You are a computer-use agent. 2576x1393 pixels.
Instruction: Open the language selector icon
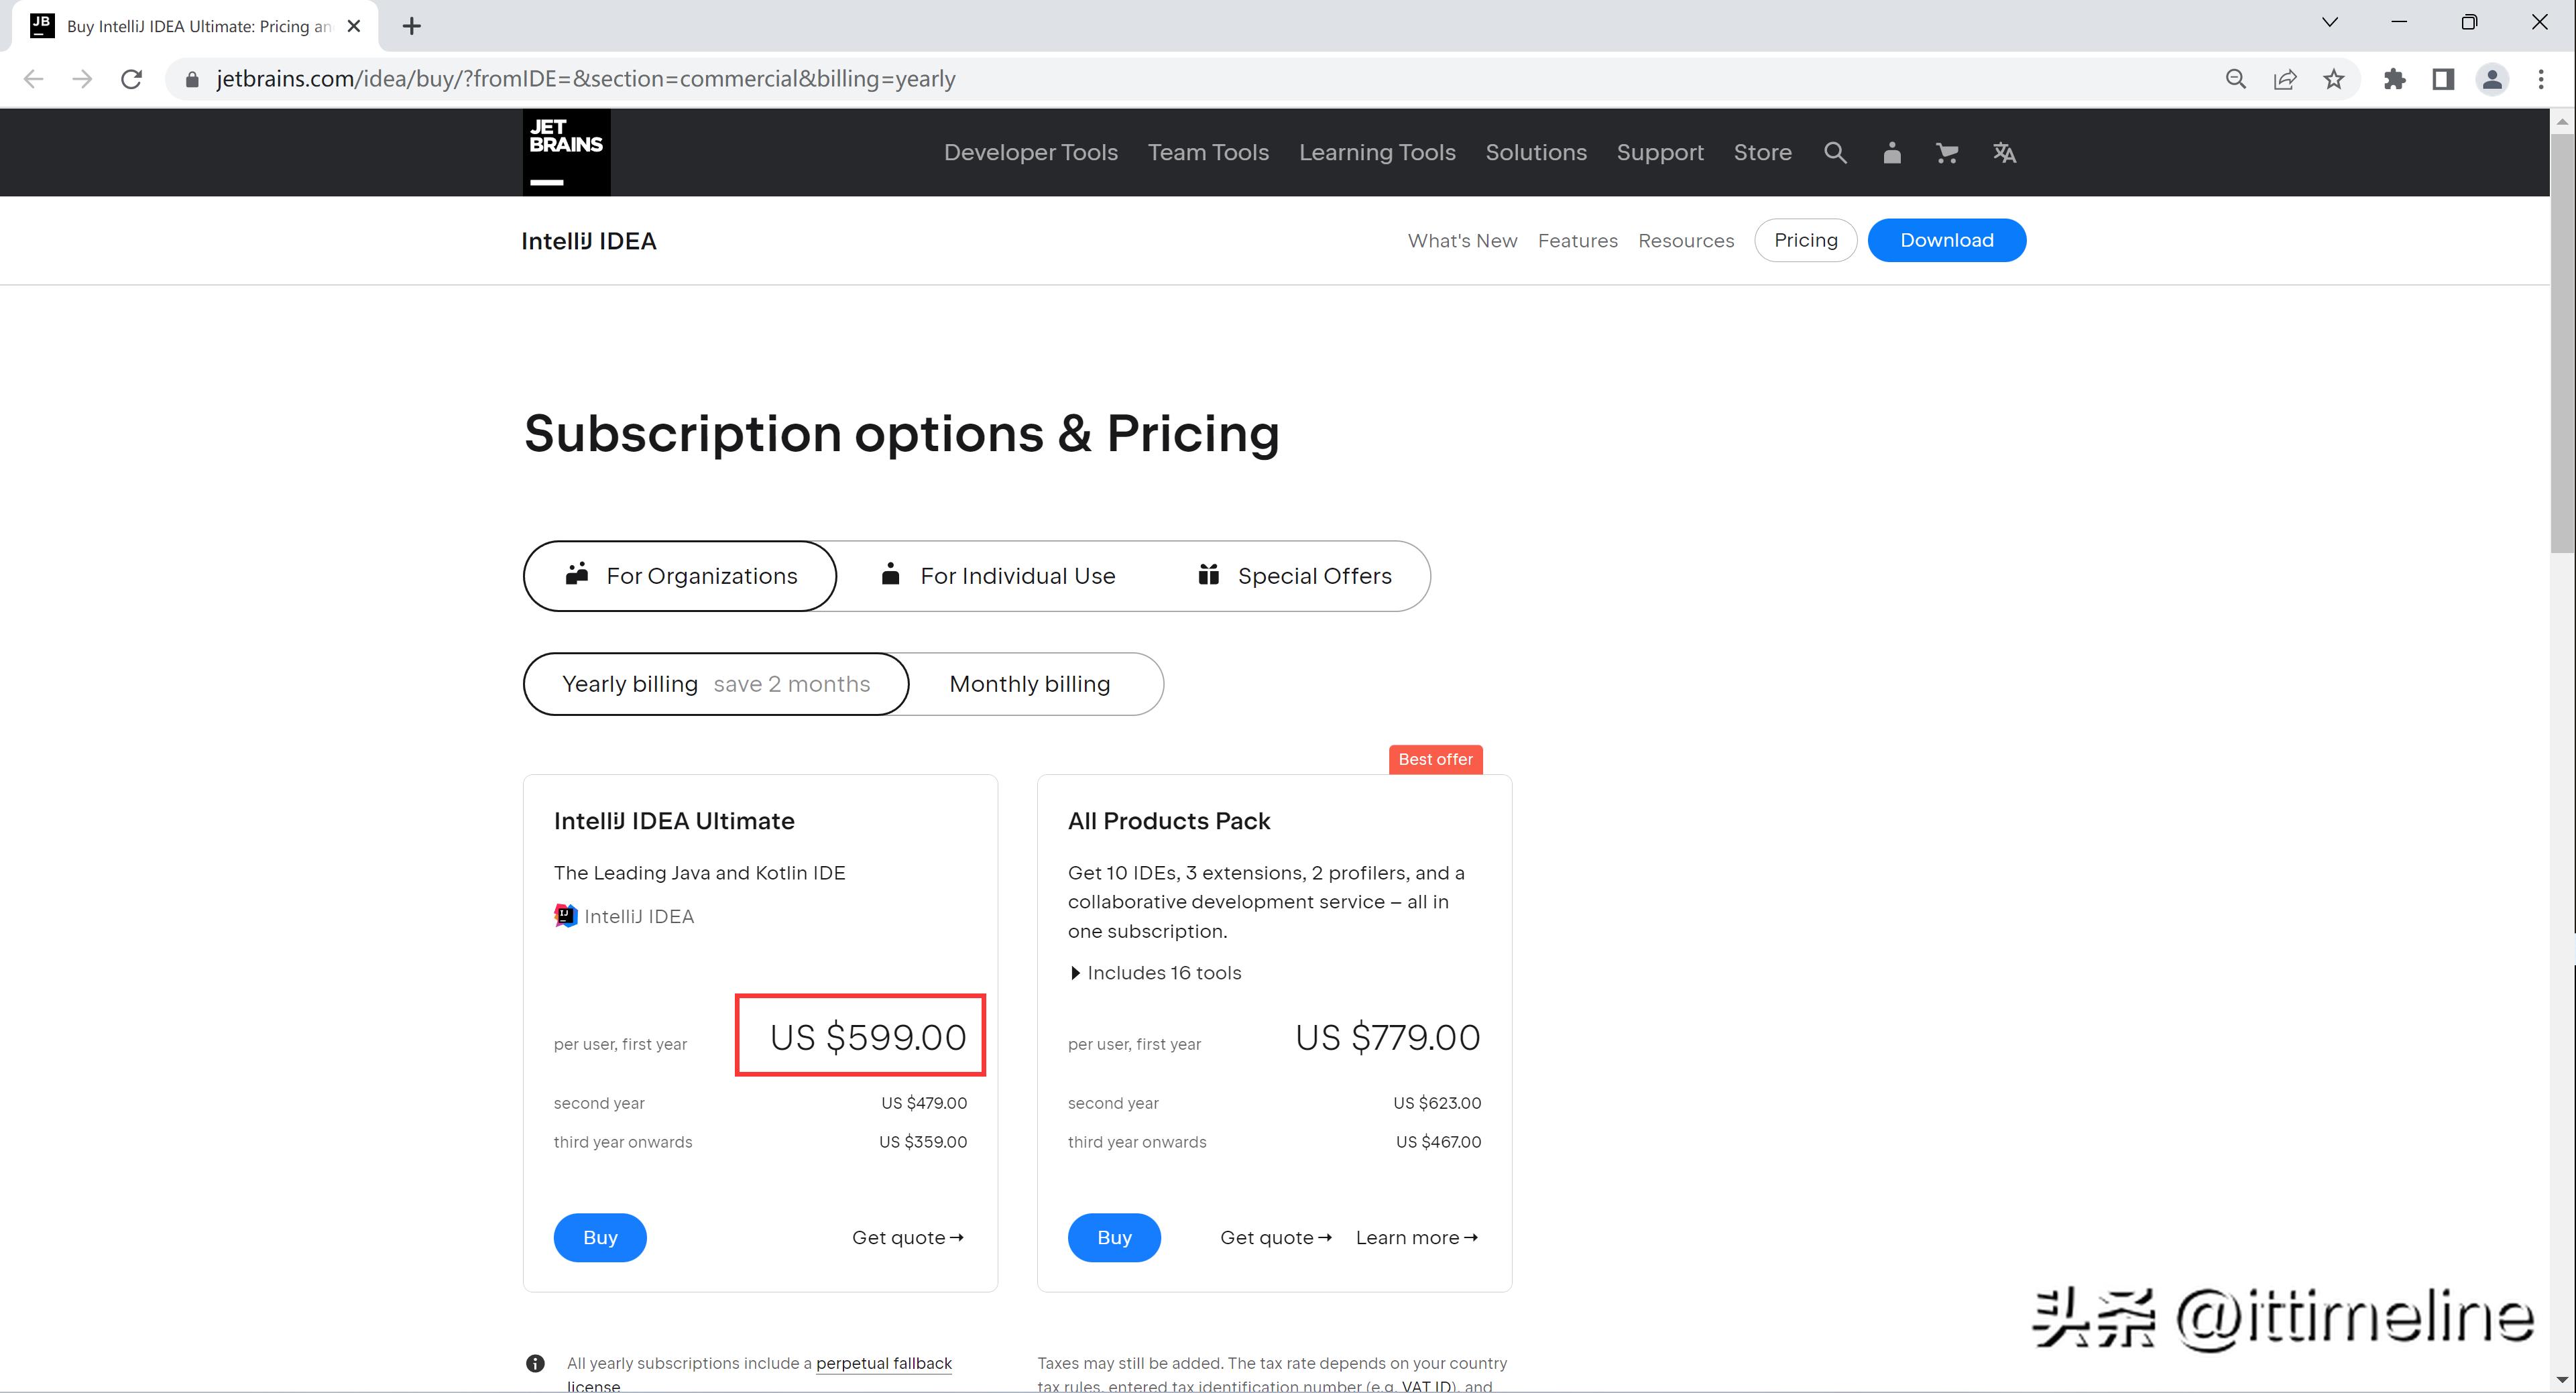pos(2004,153)
